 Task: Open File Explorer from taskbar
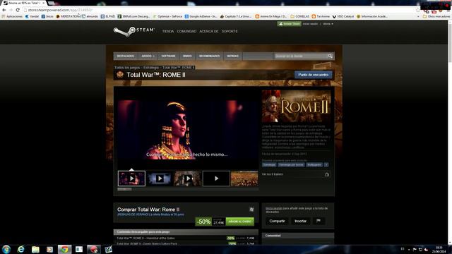[x=35, y=249]
